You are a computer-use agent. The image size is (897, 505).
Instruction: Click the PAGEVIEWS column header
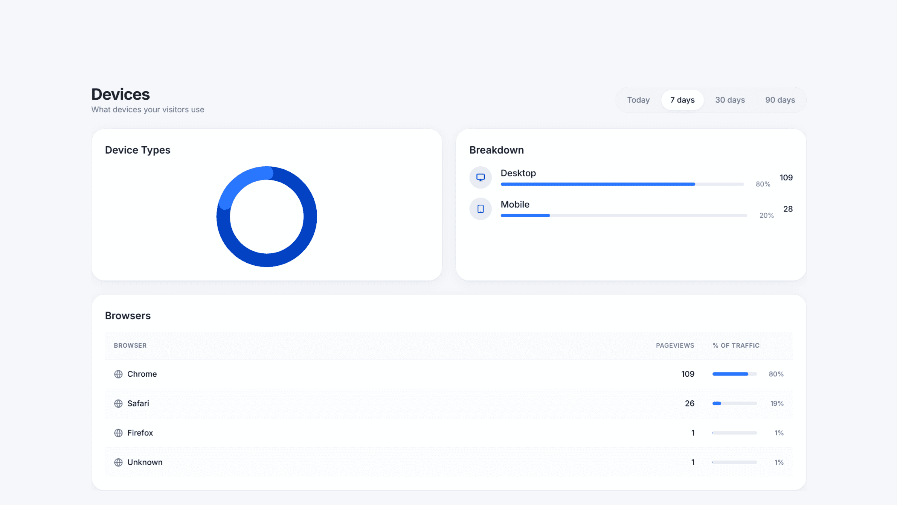675,345
